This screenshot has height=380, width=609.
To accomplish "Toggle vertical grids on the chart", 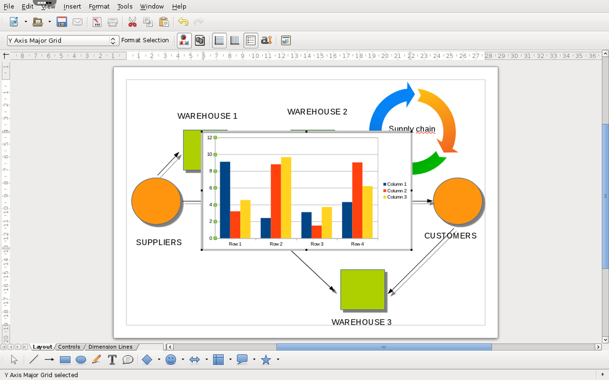I will point(235,41).
